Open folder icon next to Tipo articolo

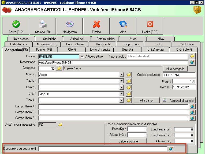tap(192, 56)
